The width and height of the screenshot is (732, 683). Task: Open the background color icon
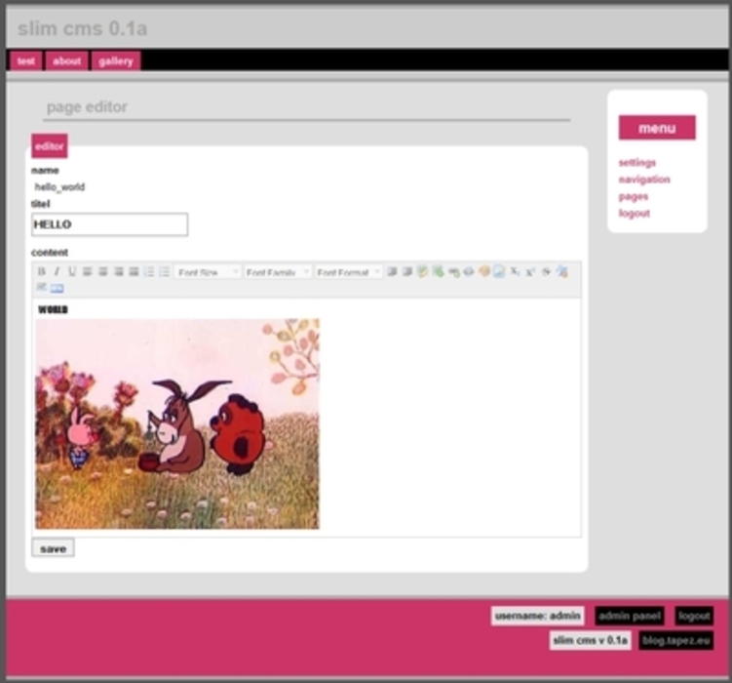[499, 271]
